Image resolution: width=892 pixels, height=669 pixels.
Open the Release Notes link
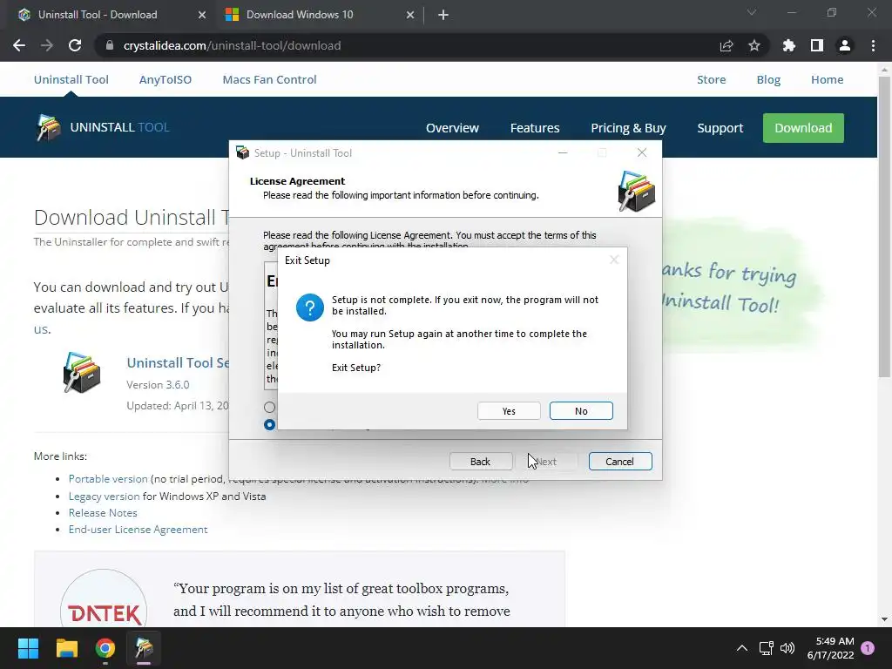coord(103,512)
